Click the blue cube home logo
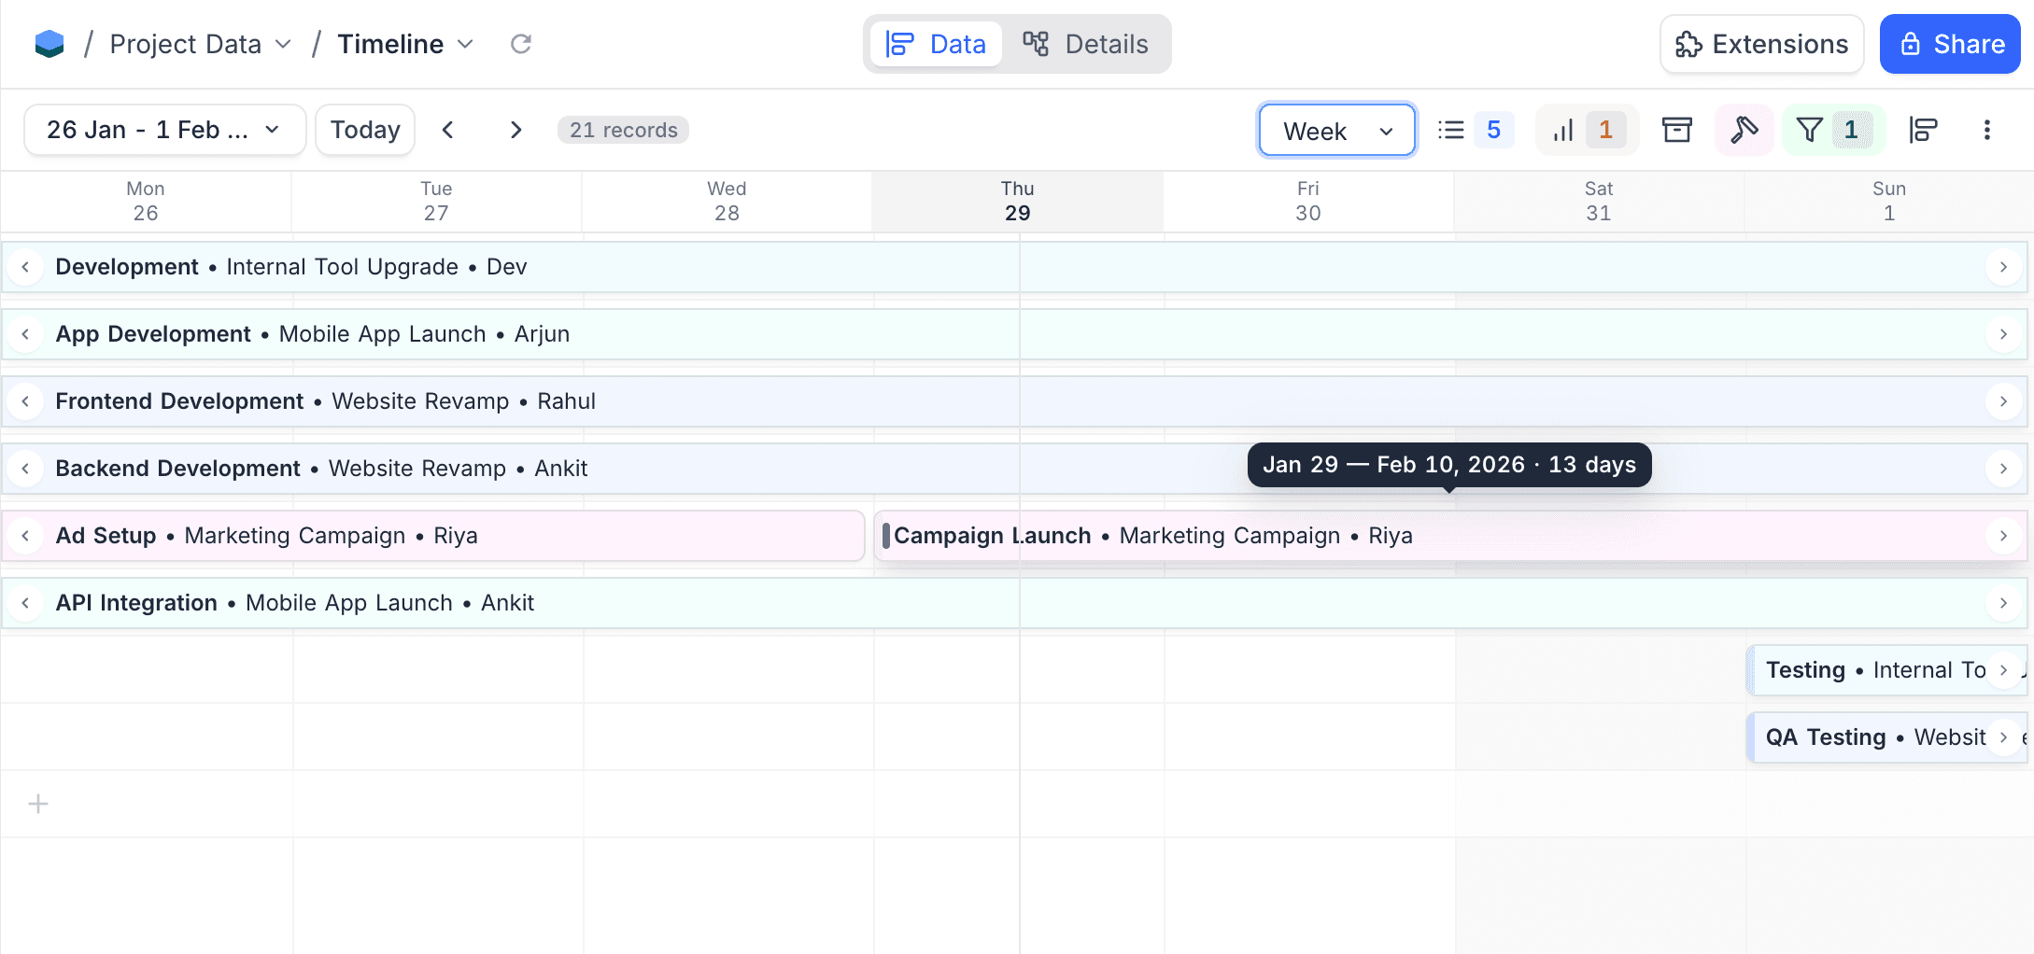This screenshot has height=954, width=2034. coord(49,44)
